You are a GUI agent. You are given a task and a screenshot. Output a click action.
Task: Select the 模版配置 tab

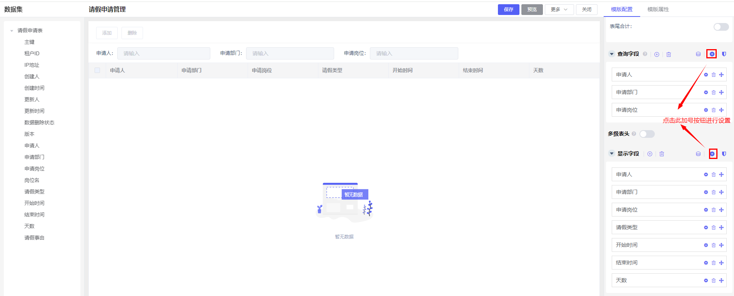click(x=621, y=9)
